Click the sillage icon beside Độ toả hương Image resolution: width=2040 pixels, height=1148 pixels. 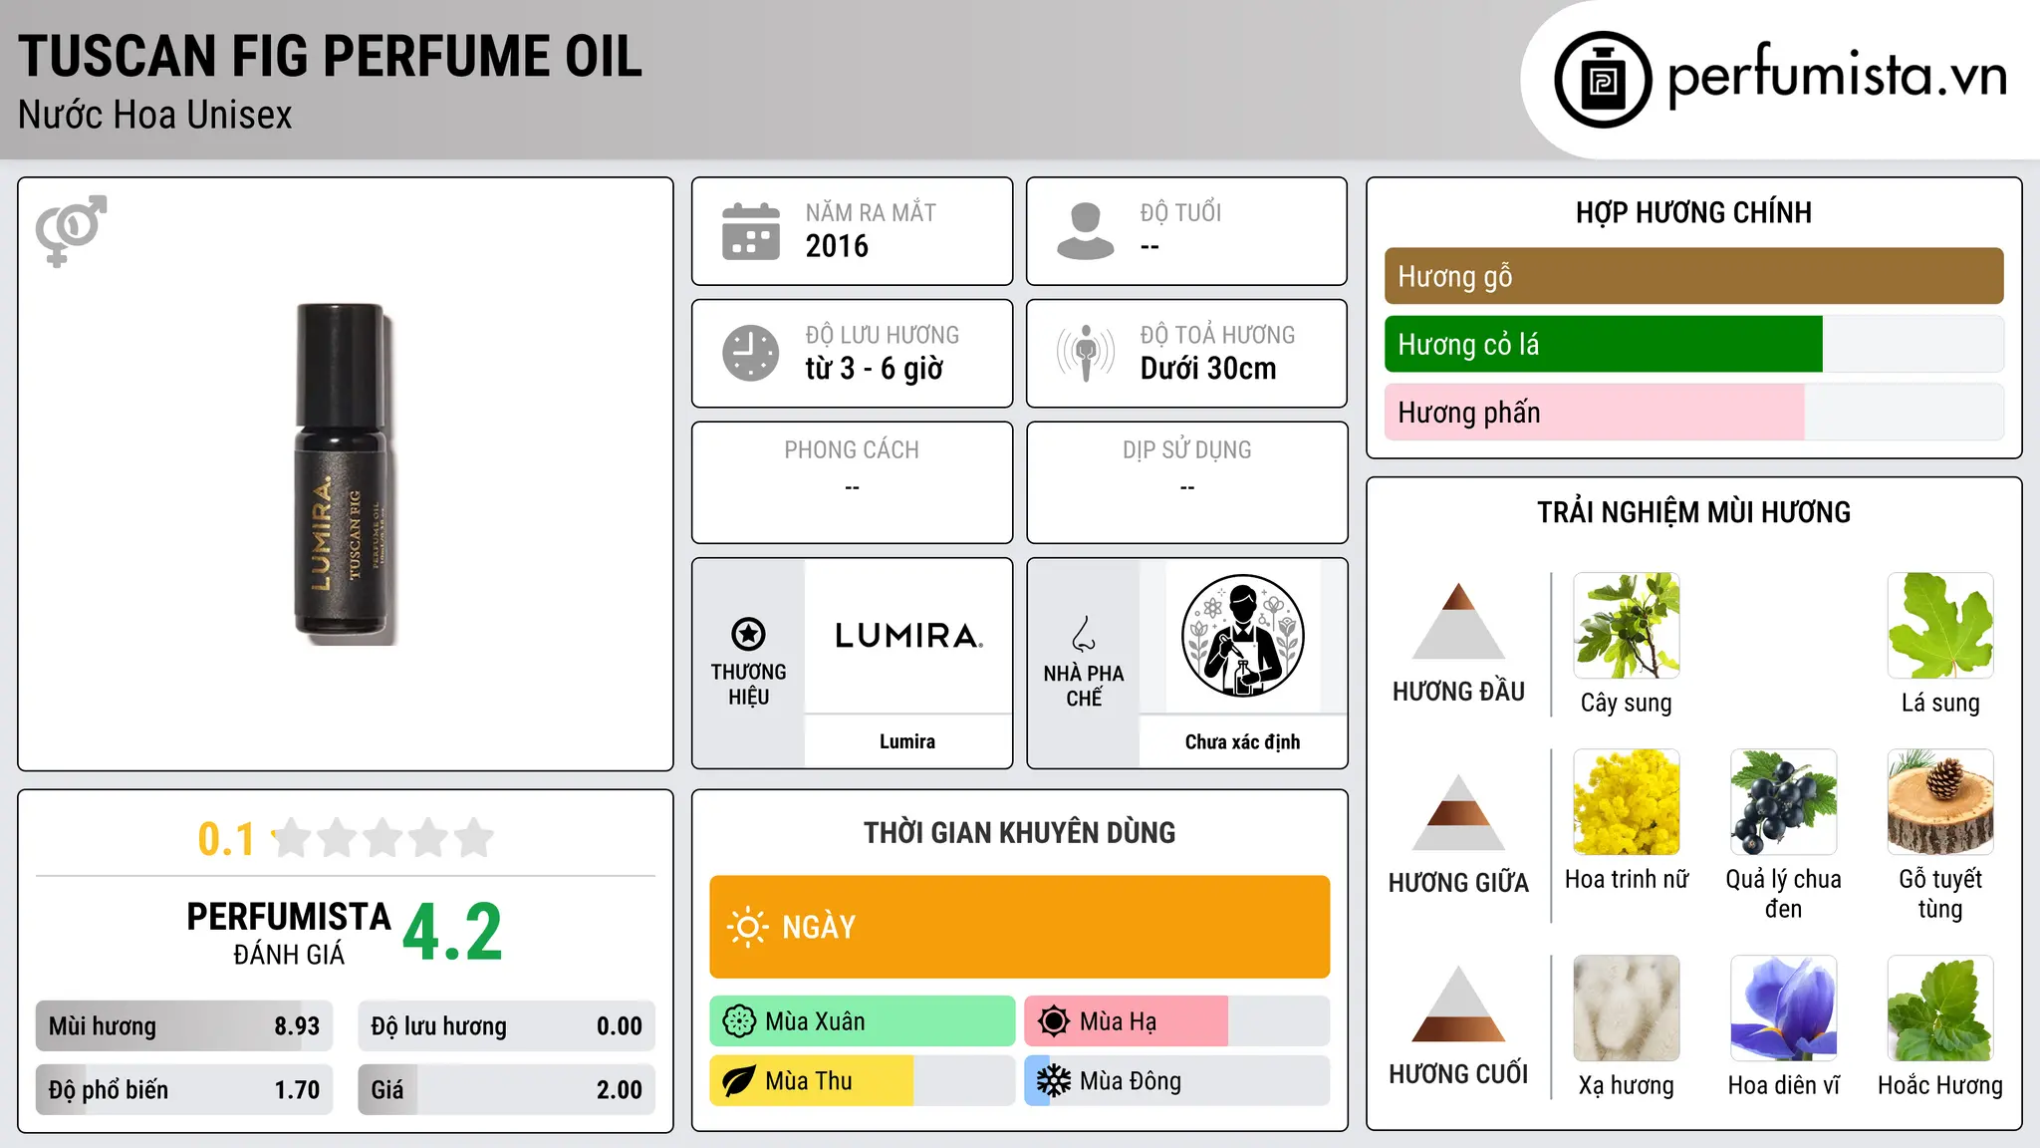(x=1086, y=353)
